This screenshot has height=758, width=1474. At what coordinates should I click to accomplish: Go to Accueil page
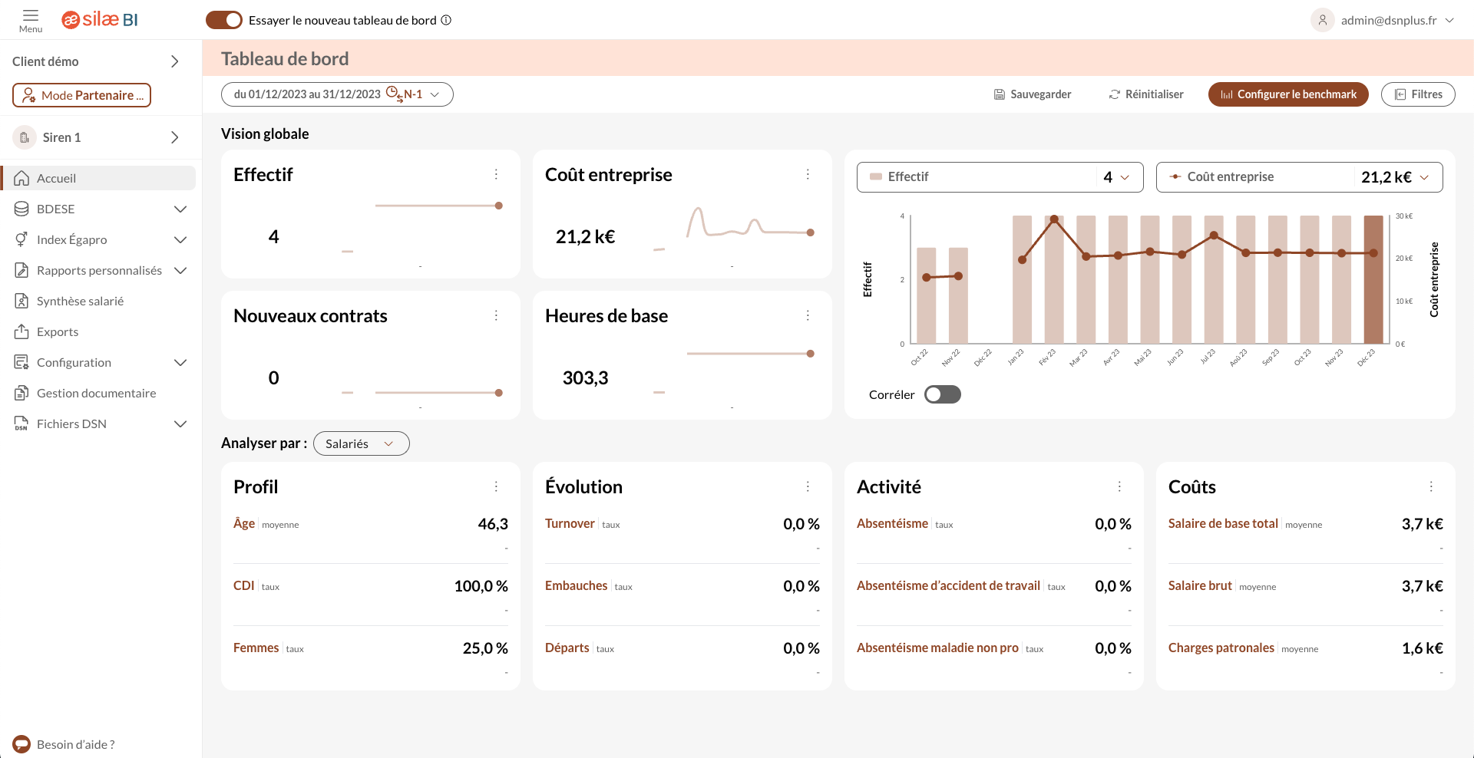98,178
